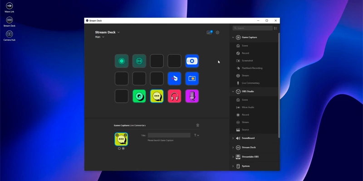Maximize the Stream Deck window
Image resolution: width=363 pixels, height=181 pixels.
pyautogui.click(x=267, y=20)
